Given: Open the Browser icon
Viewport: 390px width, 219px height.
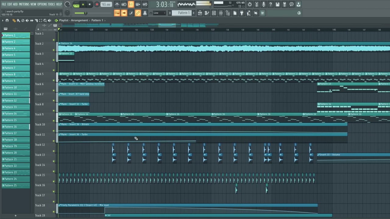Looking at the screenshot, I should pyautogui.click(x=228, y=13).
